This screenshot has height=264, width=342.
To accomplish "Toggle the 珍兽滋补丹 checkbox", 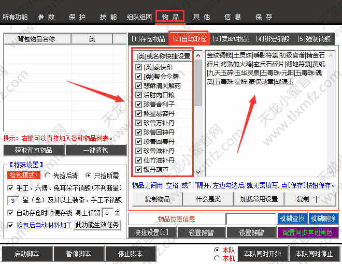I will tap(138, 151).
